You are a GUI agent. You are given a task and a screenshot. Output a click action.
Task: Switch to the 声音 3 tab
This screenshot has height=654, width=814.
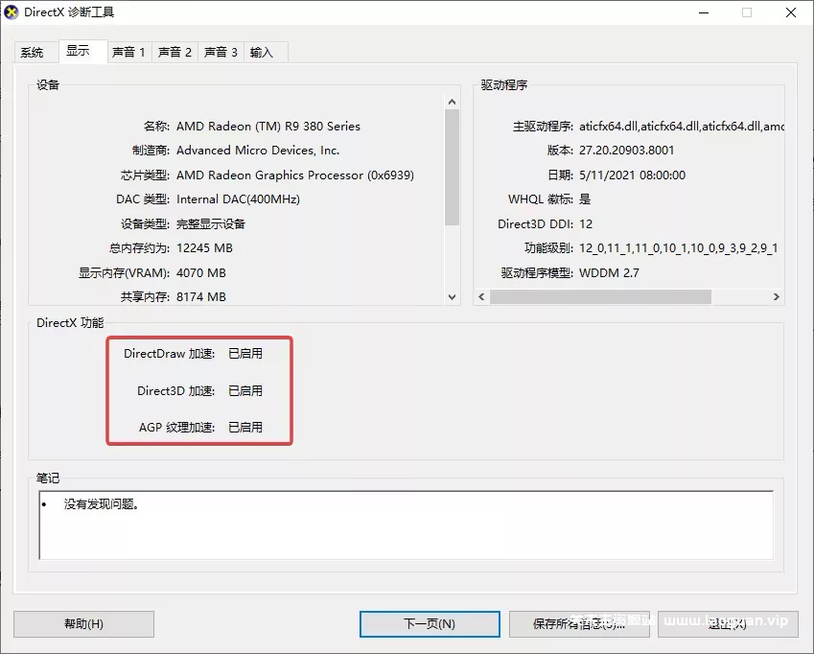coord(221,52)
